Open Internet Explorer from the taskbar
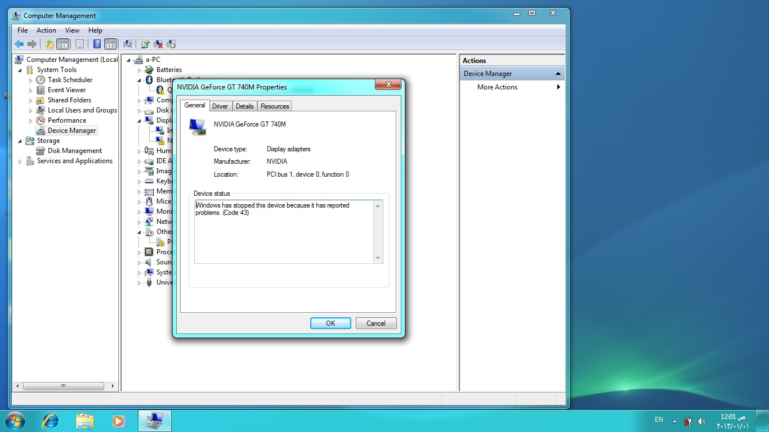 tap(51, 421)
